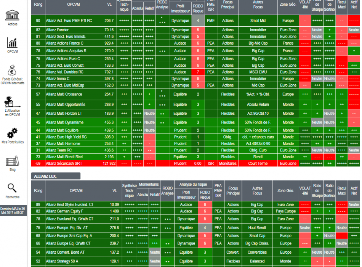Viewport: 362px width, 267px height.
Task: Open Allianz Immo C fund
Action: point(58,79)
